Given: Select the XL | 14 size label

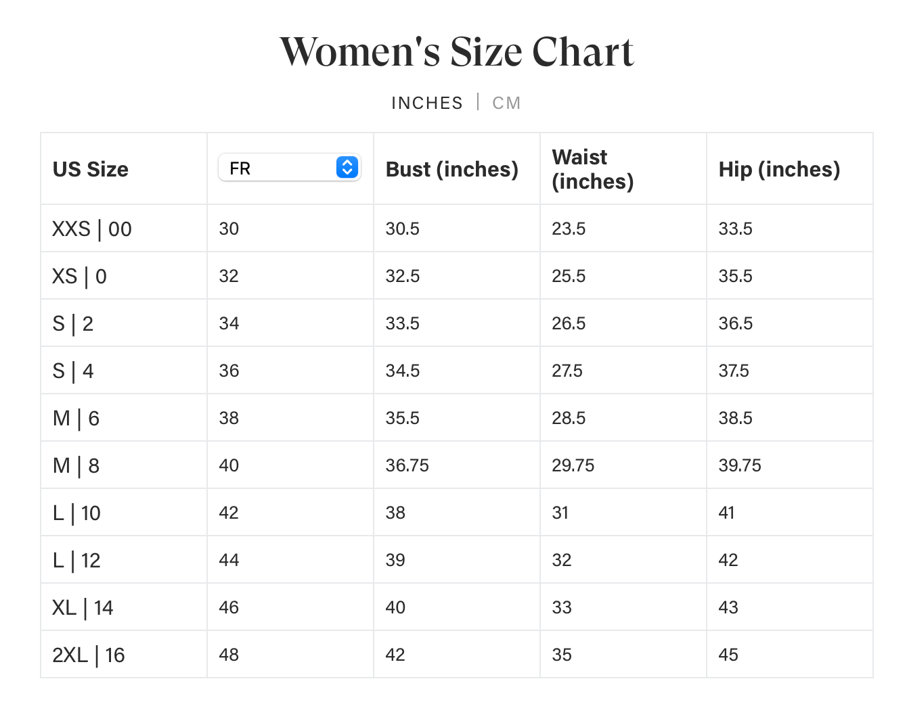Looking at the screenshot, I should 83,607.
